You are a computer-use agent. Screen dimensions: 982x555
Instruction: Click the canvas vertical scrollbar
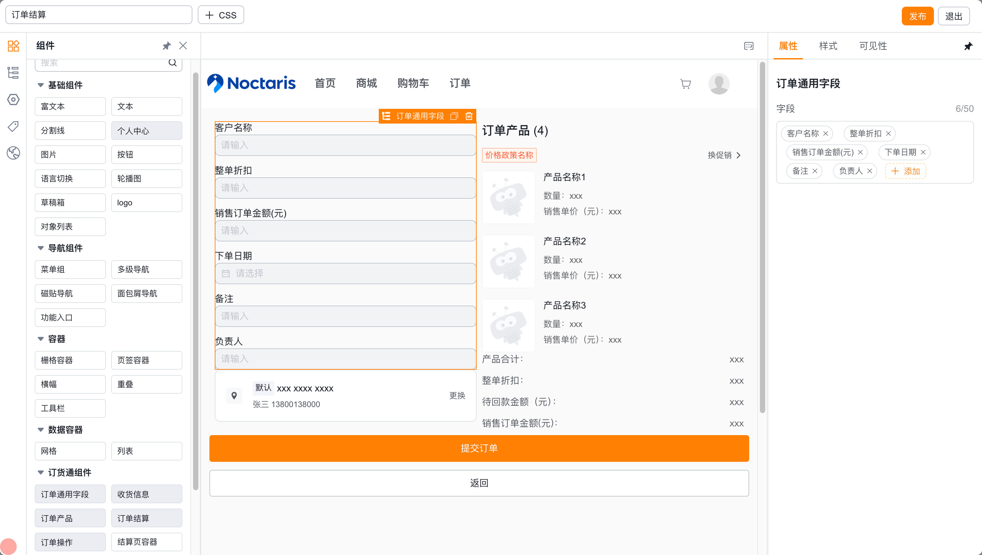(x=762, y=237)
